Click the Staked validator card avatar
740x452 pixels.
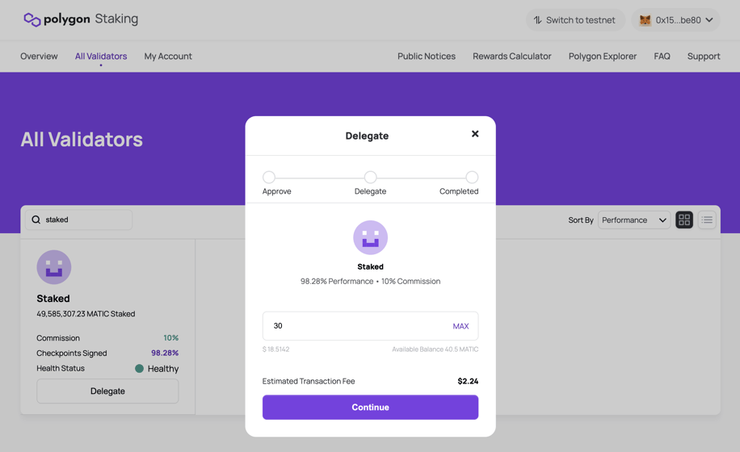click(x=54, y=267)
